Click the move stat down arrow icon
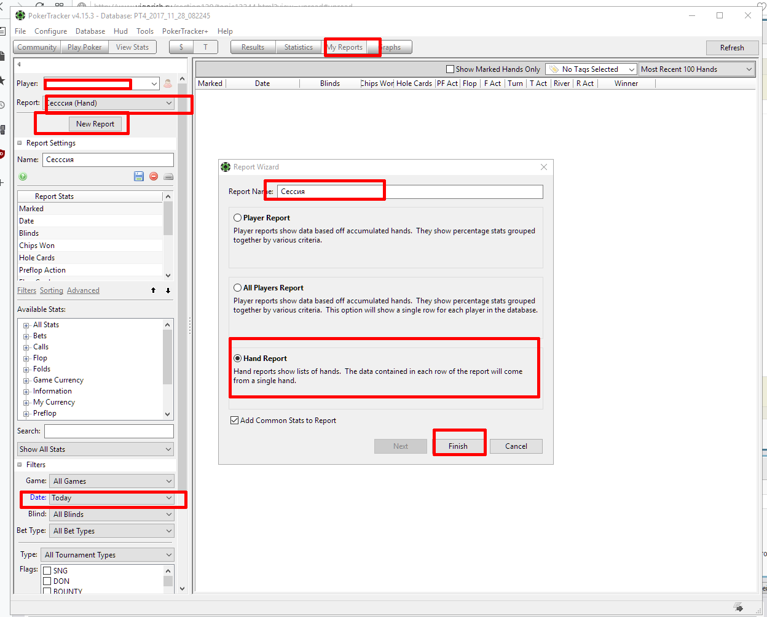The width and height of the screenshot is (767, 617). [x=168, y=290]
